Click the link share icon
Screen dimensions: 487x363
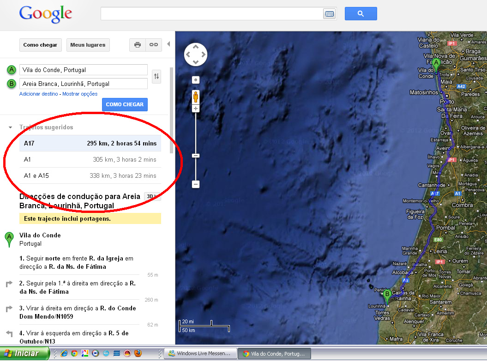click(154, 45)
